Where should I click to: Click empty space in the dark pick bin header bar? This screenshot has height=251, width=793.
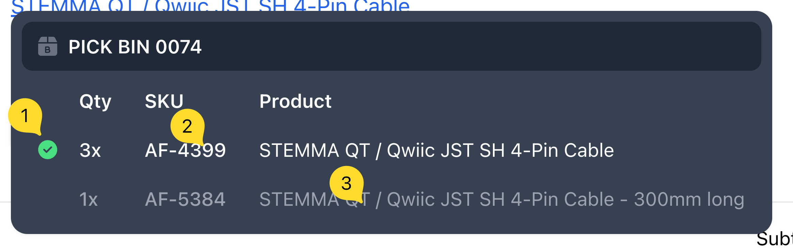(477, 46)
